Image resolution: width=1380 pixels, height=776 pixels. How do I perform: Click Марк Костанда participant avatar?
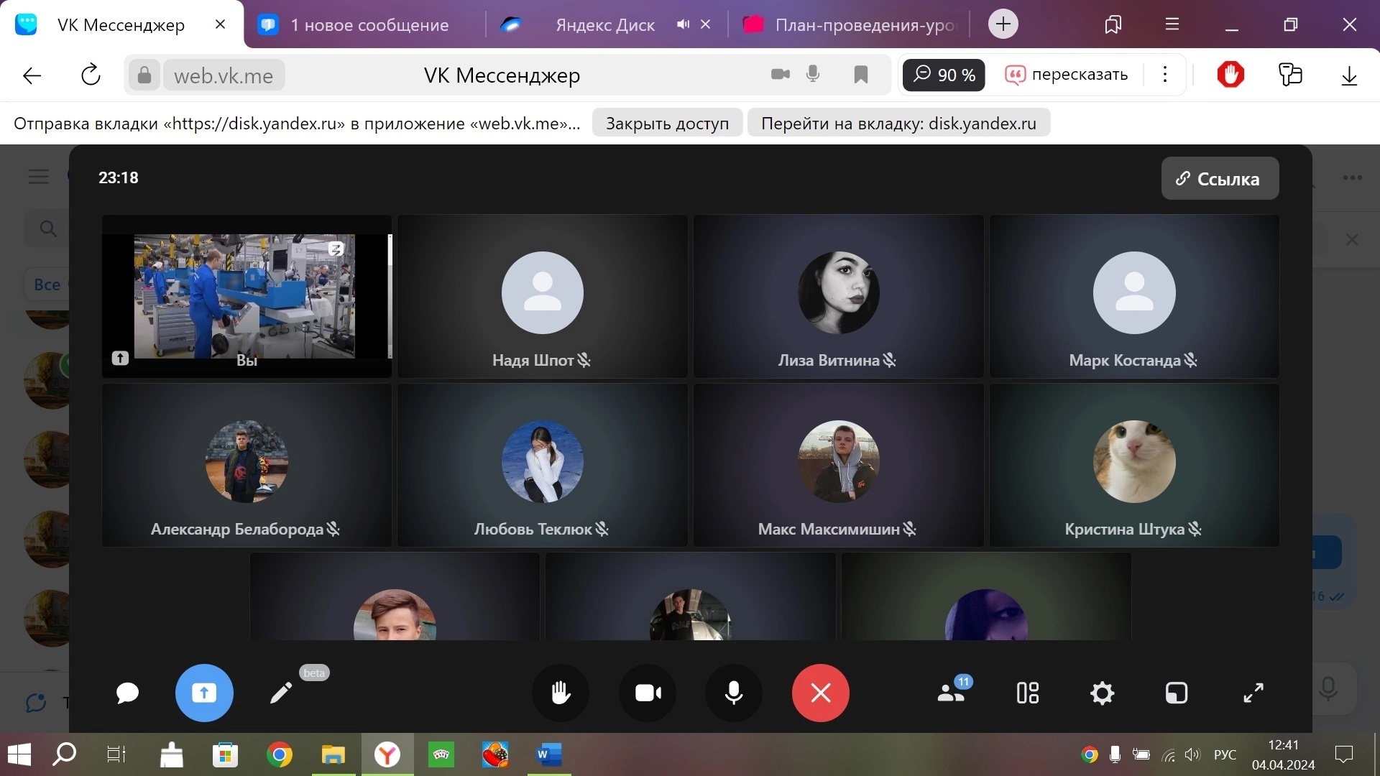(1134, 292)
